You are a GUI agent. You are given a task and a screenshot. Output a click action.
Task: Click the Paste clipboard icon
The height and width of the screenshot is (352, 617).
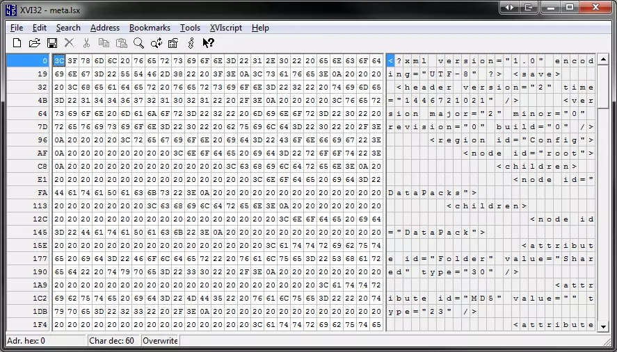[121, 43]
